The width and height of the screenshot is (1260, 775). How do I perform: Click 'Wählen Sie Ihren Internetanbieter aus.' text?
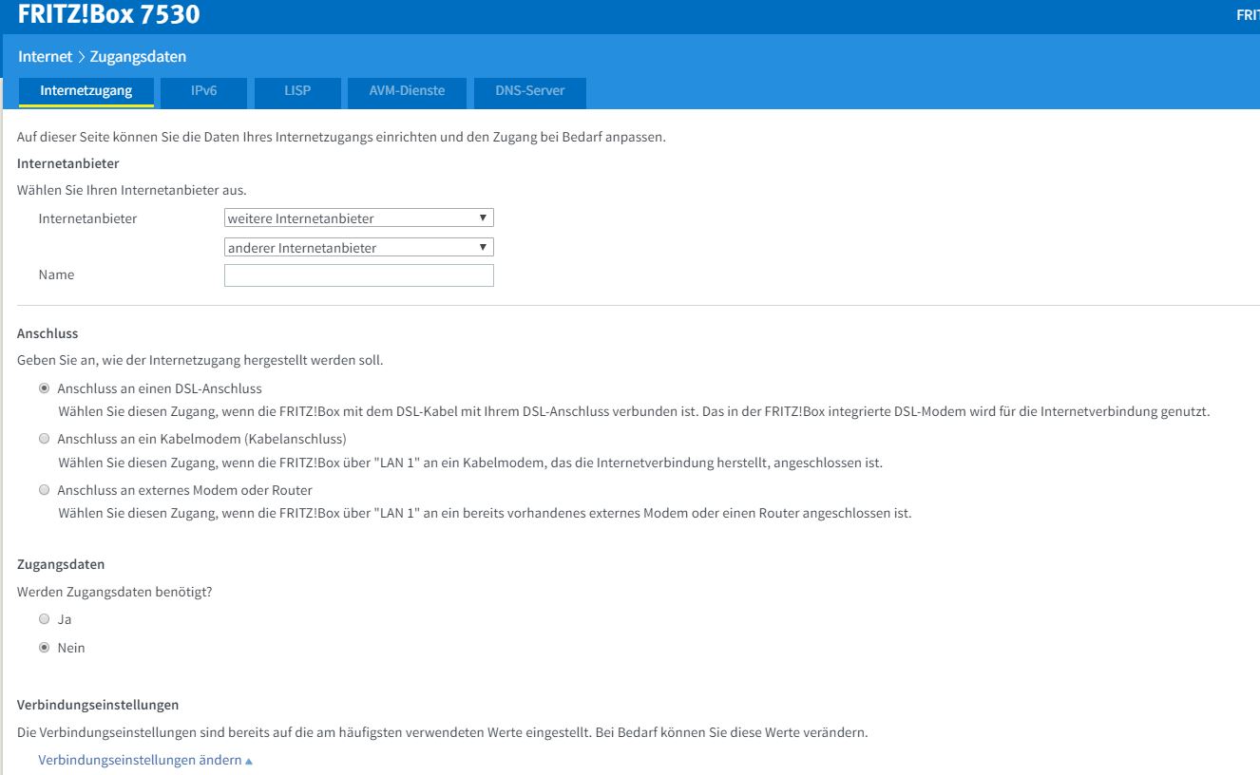click(132, 190)
